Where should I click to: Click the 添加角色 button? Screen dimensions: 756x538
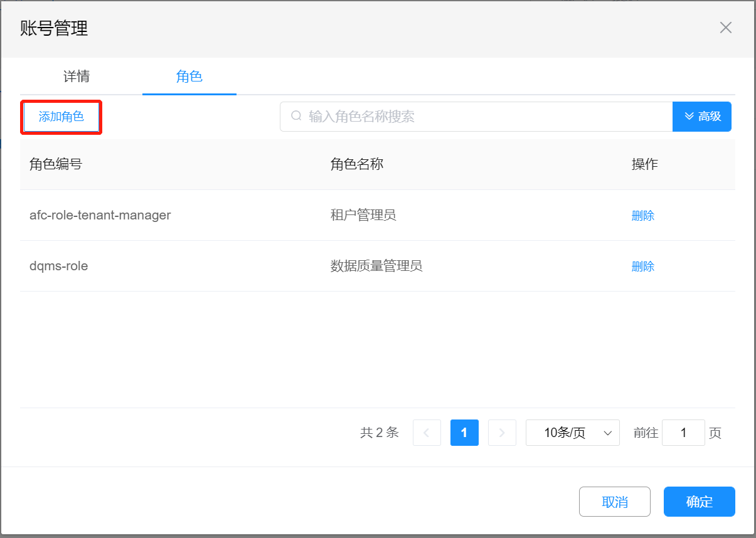pos(61,117)
